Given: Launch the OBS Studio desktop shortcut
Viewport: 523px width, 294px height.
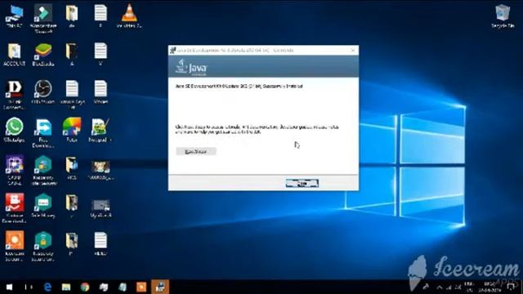Looking at the screenshot, I should tap(43, 92).
